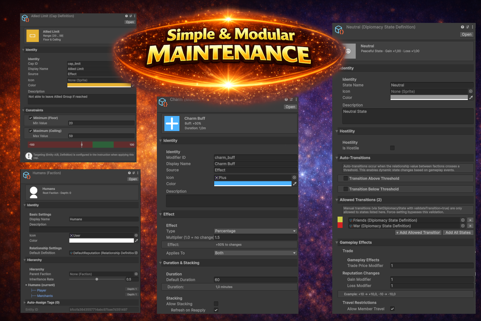
Task: Click object picker for Humans Parent Faction
Action: (136, 274)
